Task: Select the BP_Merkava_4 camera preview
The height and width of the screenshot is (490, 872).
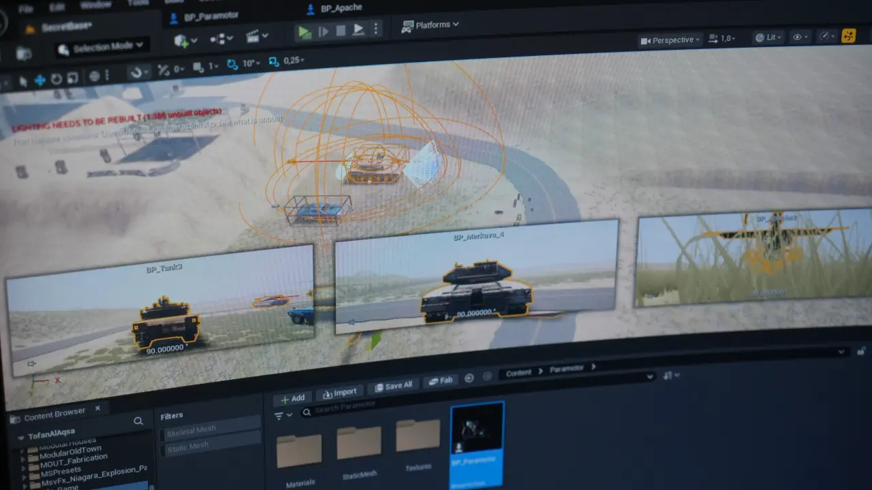Action: pos(477,276)
